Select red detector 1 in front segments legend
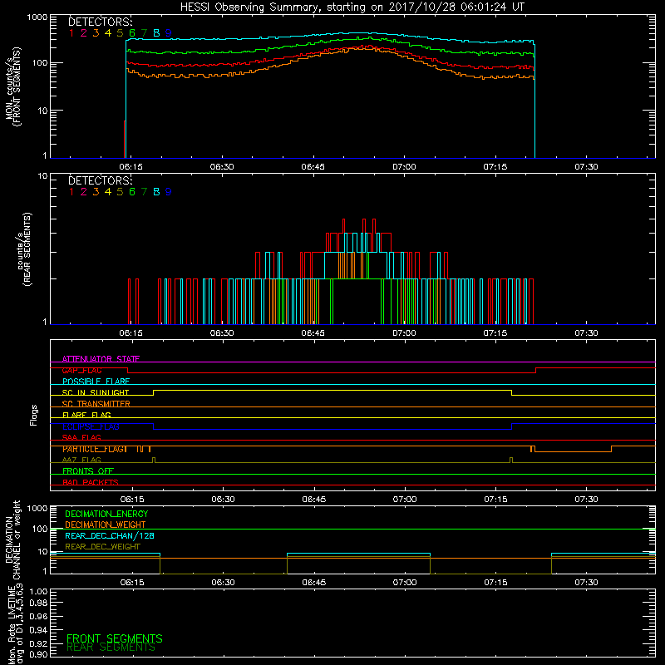665x665 pixels. 71,33
